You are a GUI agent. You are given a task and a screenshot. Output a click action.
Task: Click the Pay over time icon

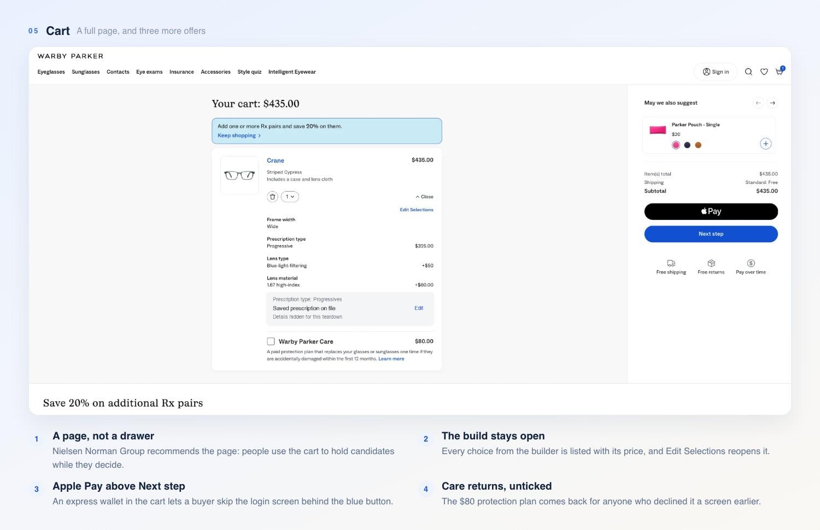(751, 263)
